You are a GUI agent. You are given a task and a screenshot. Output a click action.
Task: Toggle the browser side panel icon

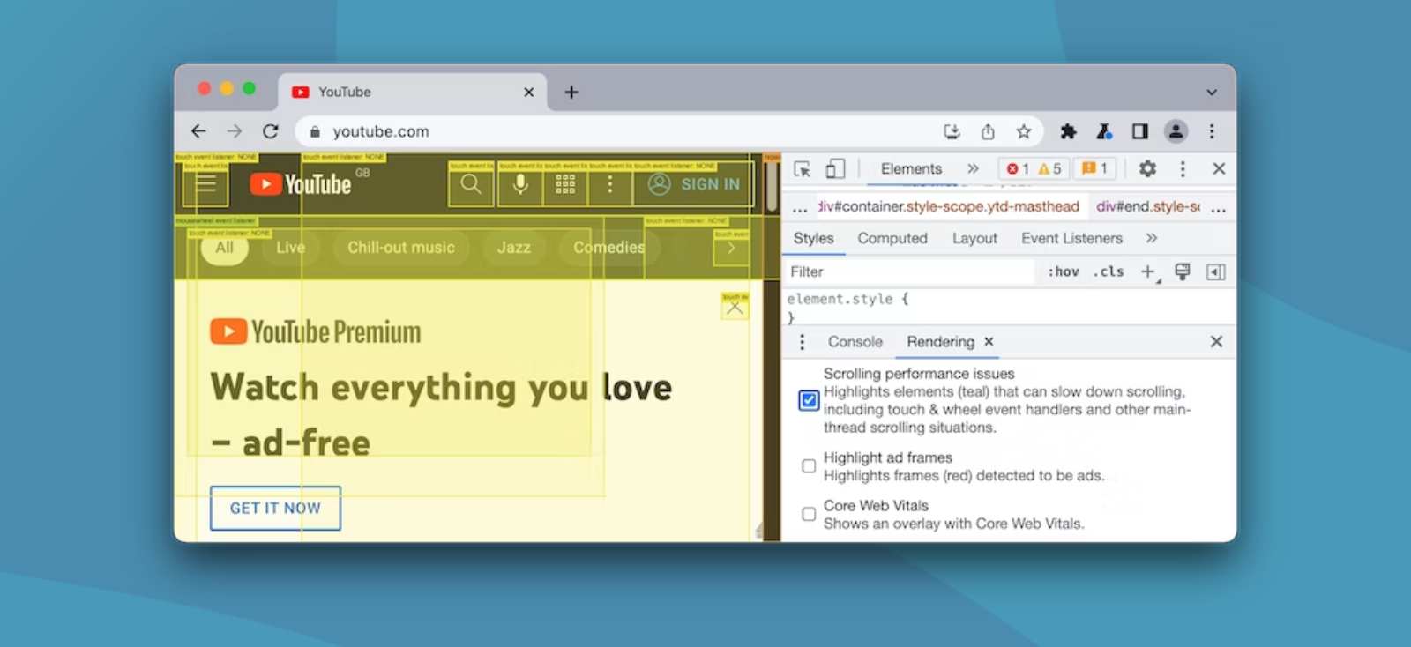tap(1140, 131)
